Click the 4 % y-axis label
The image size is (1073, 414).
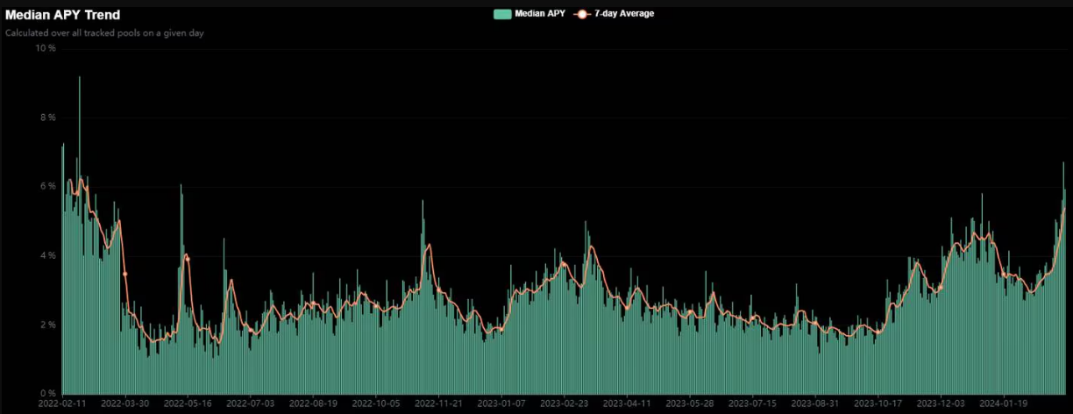coord(47,255)
